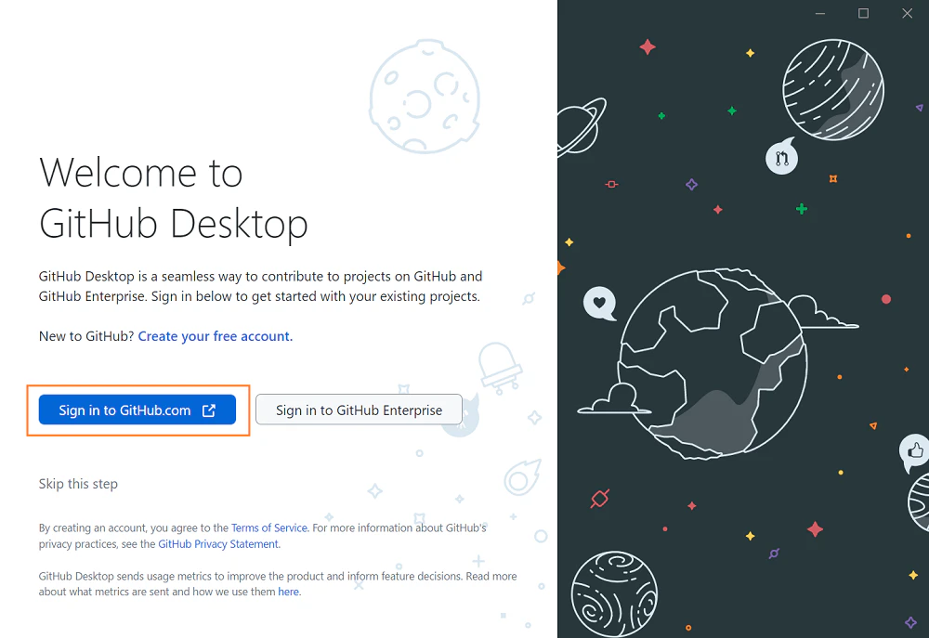
Task: Click the 'GitHub Desktop sends usage metrics' text
Action: coord(278,583)
